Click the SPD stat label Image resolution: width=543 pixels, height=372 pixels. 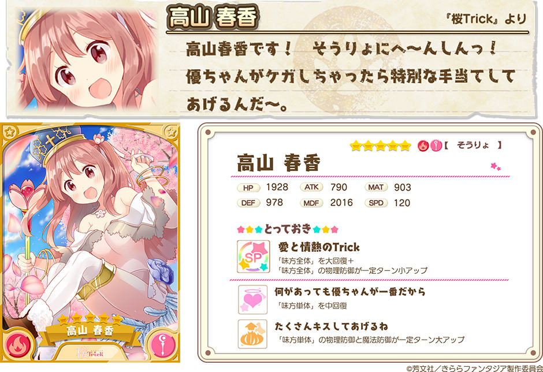pyautogui.click(x=375, y=203)
